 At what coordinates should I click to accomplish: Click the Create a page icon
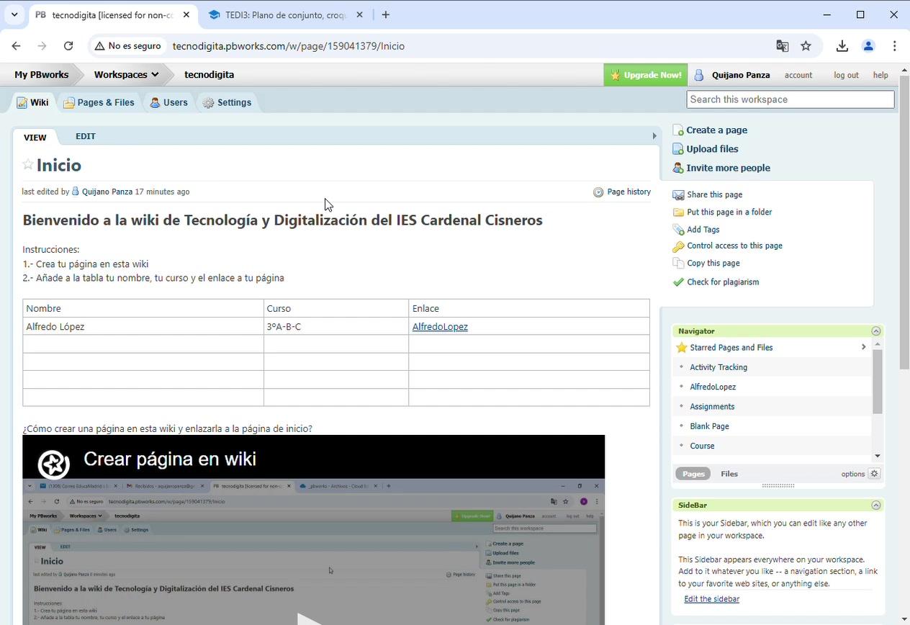tap(677, 130)
